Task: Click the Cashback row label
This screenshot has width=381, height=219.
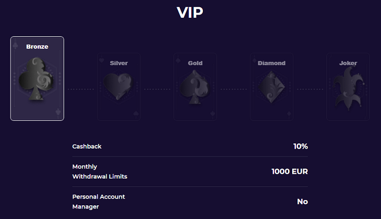Action: (x=87, y=147)
